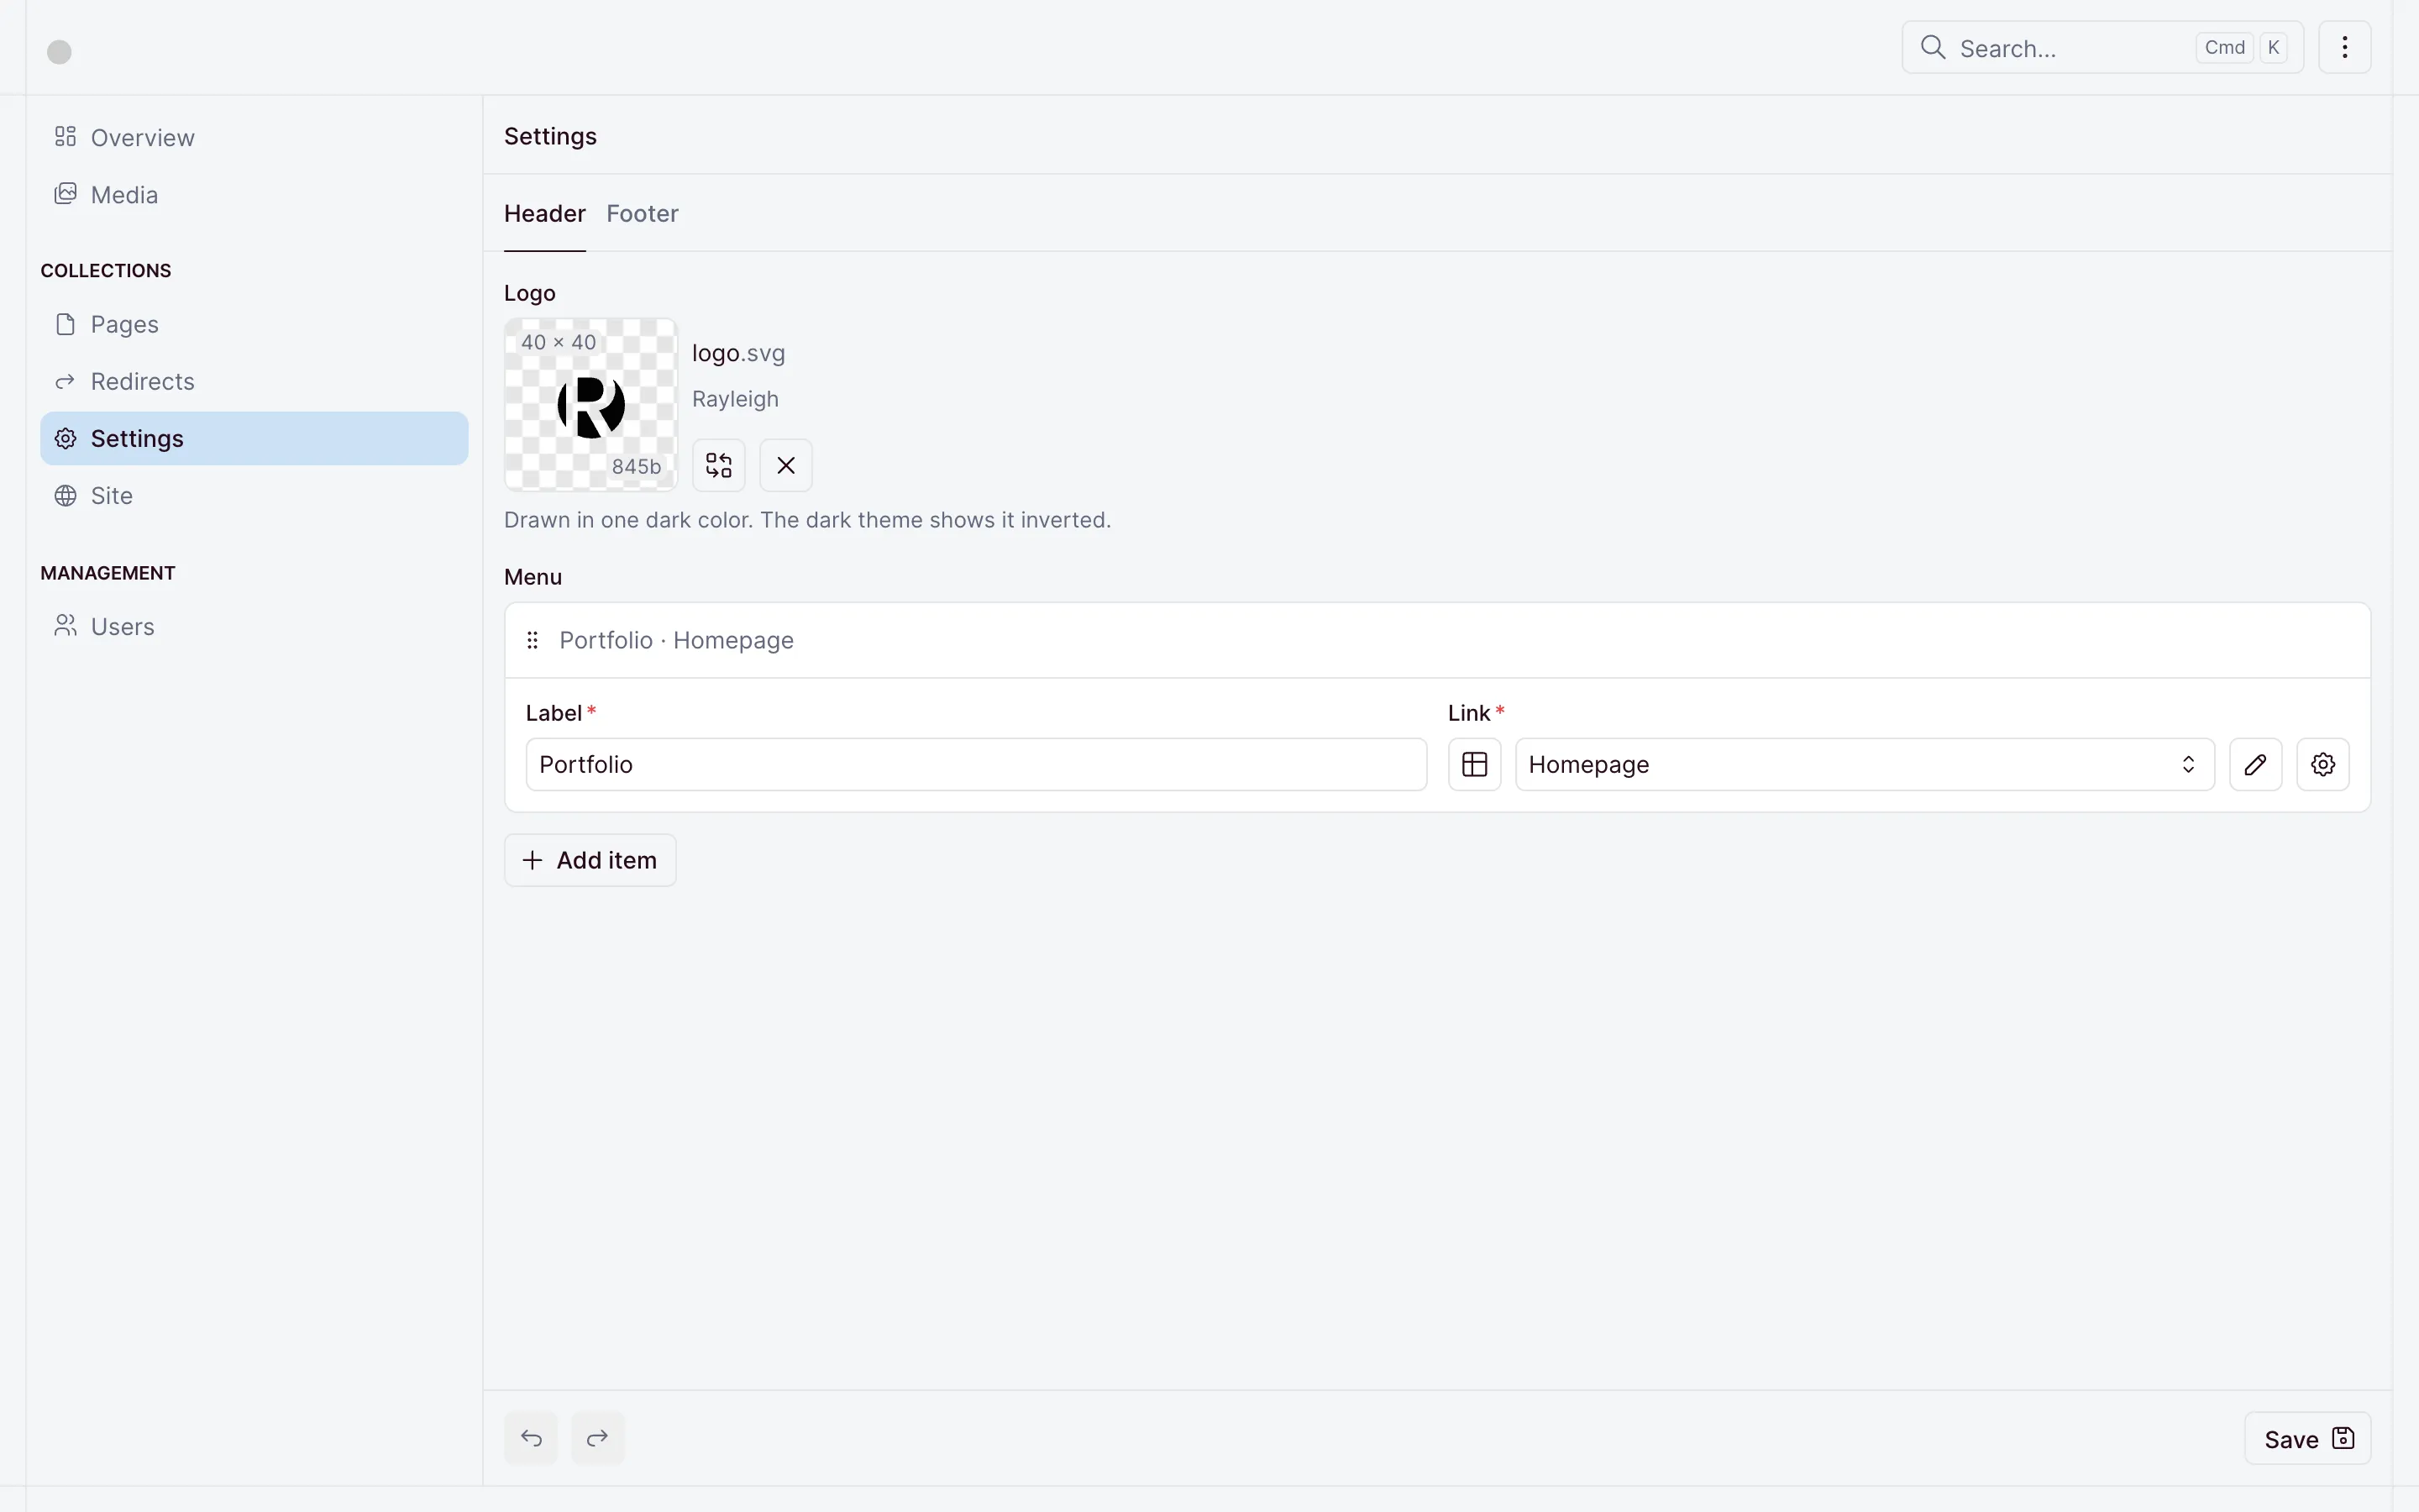The height and width of the screenshot is (1512, 2419).
Task: Open Site in the sidebar
Action: tap(254, 495)
